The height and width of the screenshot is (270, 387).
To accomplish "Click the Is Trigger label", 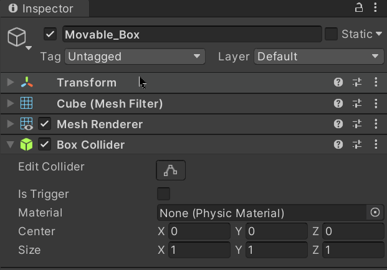I will coord(44,194).
